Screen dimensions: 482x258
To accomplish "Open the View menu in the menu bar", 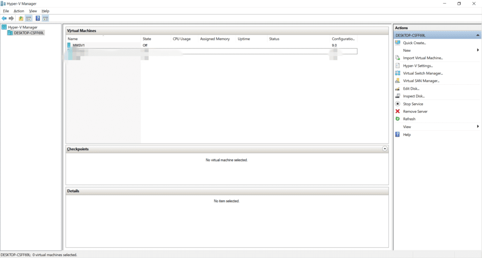I will coord(33,11).
